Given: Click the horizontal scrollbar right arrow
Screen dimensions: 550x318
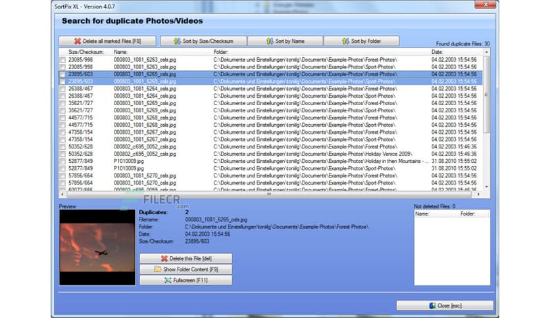Looking at the screenshot, I should click(478, 194).
